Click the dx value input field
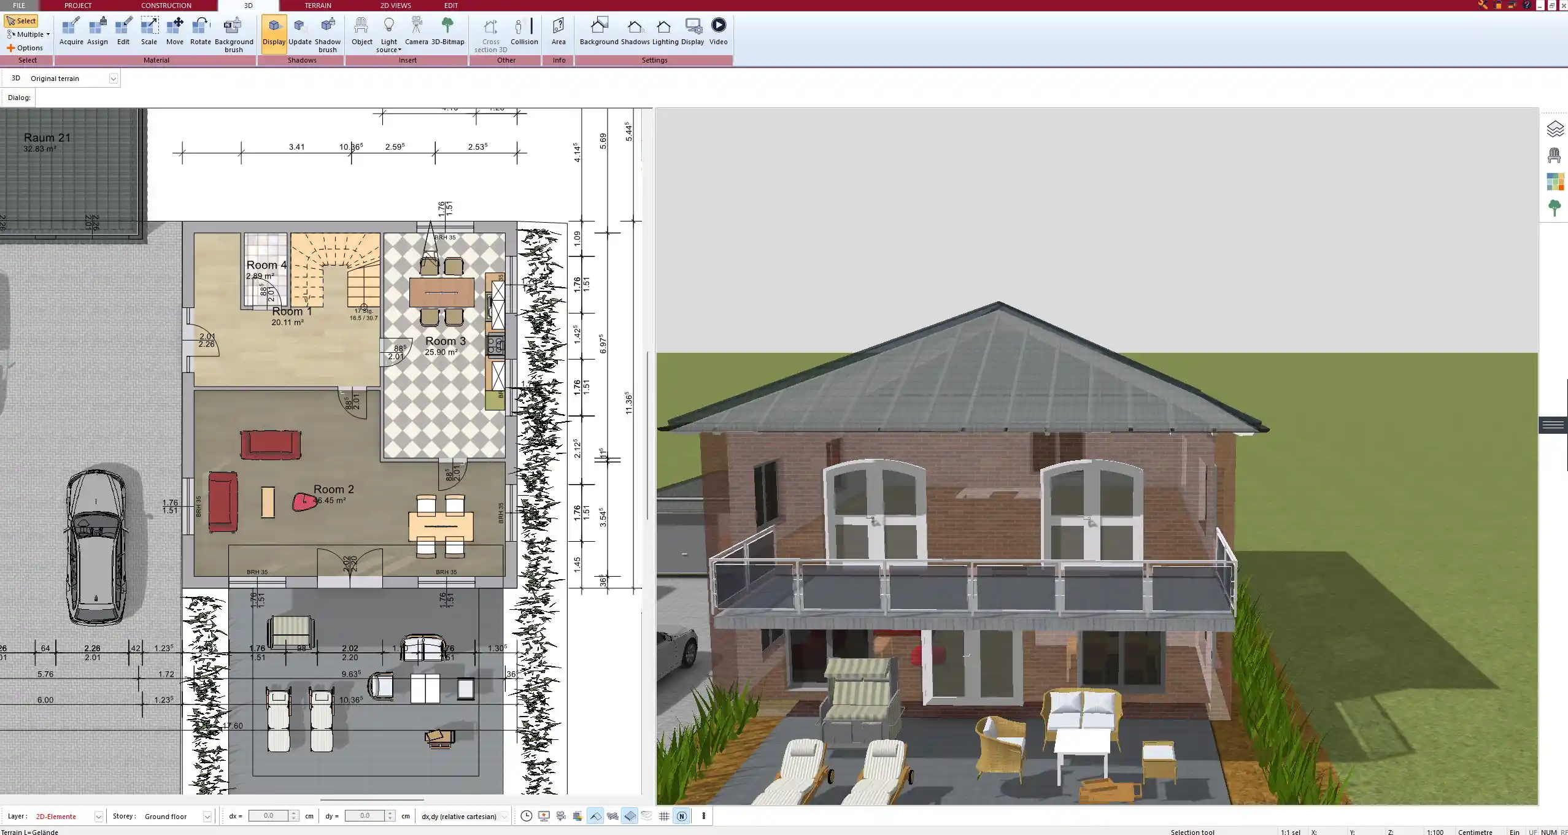Viewport: 1568px width, 835px height. pyautogui.click(x=269, y=816)
